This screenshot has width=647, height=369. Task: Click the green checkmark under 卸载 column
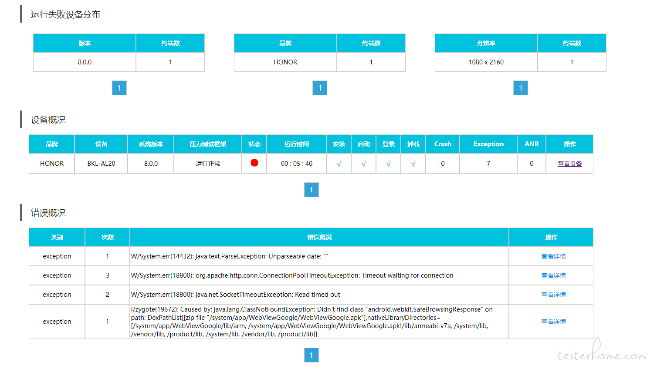click(413, 164)
